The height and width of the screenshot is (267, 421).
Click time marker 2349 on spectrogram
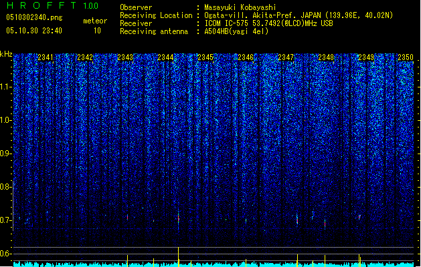click(366, 57)
